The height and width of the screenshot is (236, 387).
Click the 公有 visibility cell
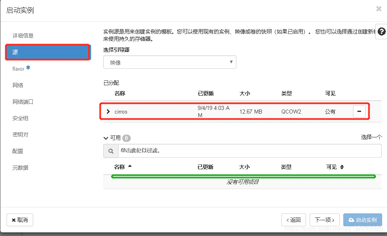click(330, 112)
